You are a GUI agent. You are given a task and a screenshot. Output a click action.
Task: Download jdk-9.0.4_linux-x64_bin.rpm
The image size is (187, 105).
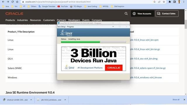144,40
